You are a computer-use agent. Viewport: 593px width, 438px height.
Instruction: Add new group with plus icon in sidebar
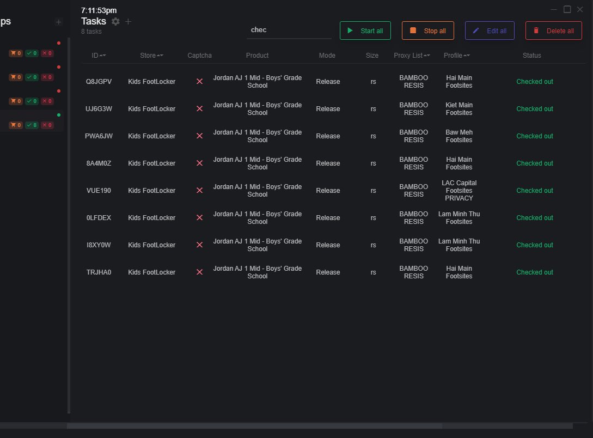58,22
